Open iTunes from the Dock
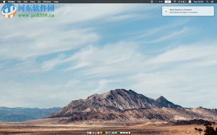Screen dimensions: 217x135 coord(98,133)
